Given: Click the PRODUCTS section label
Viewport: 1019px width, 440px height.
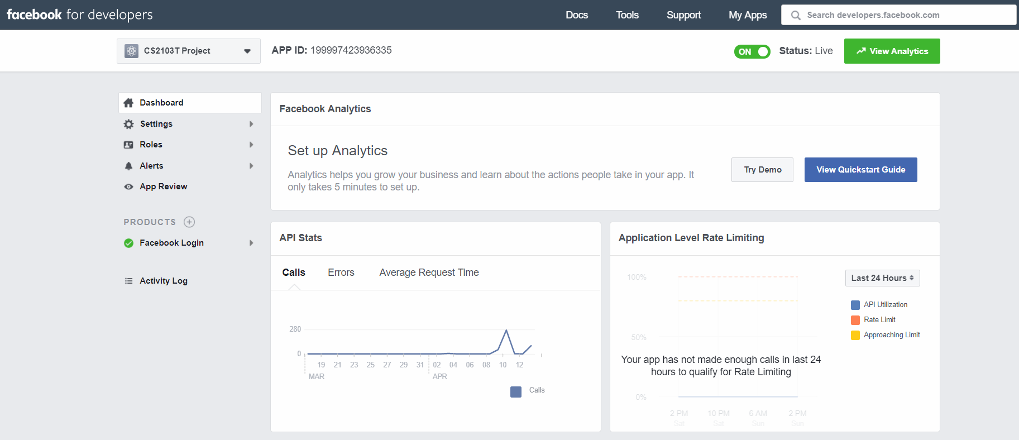Looking at the screenshot, I should tap(150, 222).
